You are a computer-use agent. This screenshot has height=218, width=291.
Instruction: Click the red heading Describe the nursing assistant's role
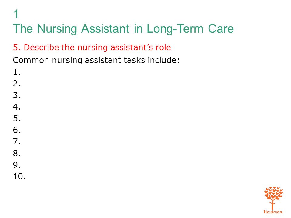[x=92, y=48]
